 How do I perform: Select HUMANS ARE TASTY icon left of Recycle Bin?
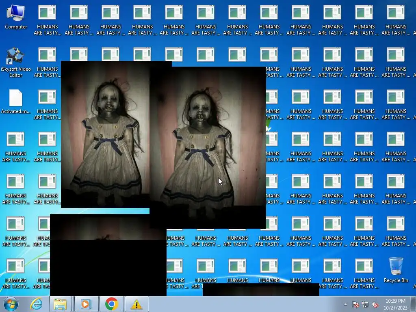(364, 274)
